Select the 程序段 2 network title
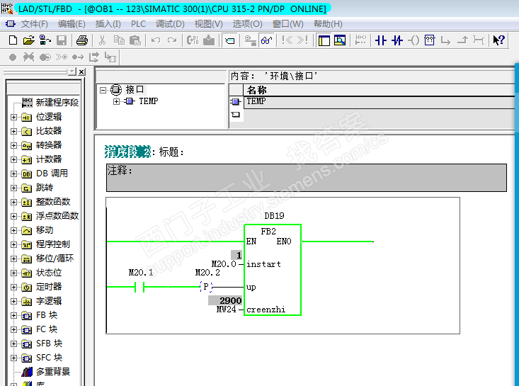 [x=127, y=152]
